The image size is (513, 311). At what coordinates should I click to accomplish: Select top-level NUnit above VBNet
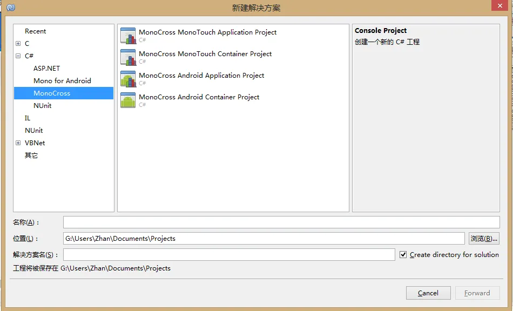click(x=33, y=131)
